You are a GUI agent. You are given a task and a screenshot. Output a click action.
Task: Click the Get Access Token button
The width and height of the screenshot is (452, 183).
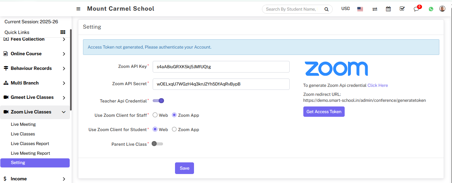pos(324,112)
